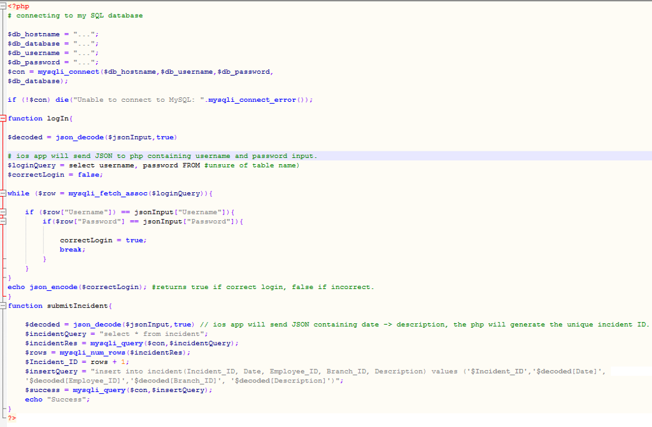Click the echo "Success" statement
652x427 pixels.
point(54,399)
